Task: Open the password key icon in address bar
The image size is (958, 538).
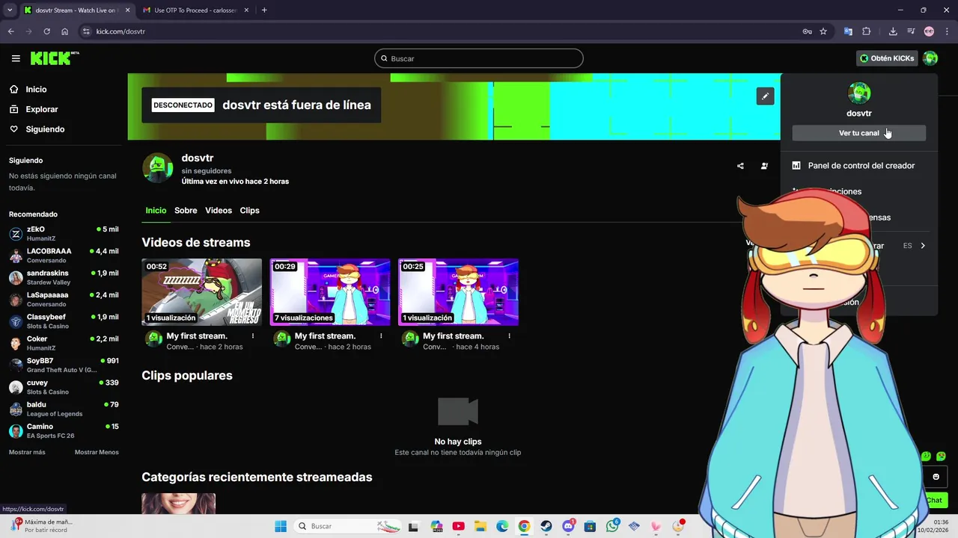Action: tap(807, 31)
